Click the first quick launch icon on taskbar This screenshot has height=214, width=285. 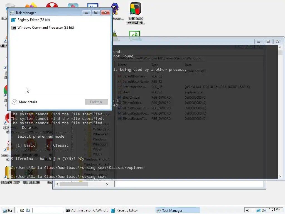22,210
